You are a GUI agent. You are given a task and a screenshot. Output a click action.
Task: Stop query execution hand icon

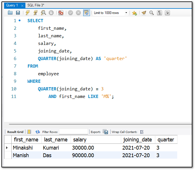tap(51, 13)
